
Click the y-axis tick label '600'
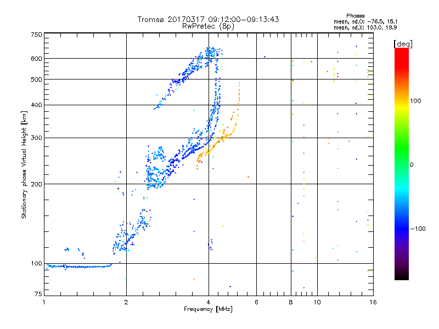(x=36, y=59)
